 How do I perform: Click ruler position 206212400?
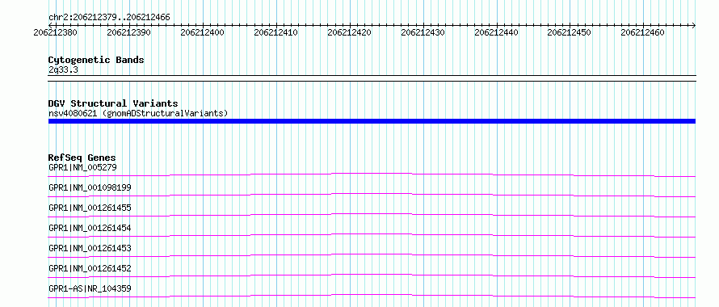click(203, 32)
